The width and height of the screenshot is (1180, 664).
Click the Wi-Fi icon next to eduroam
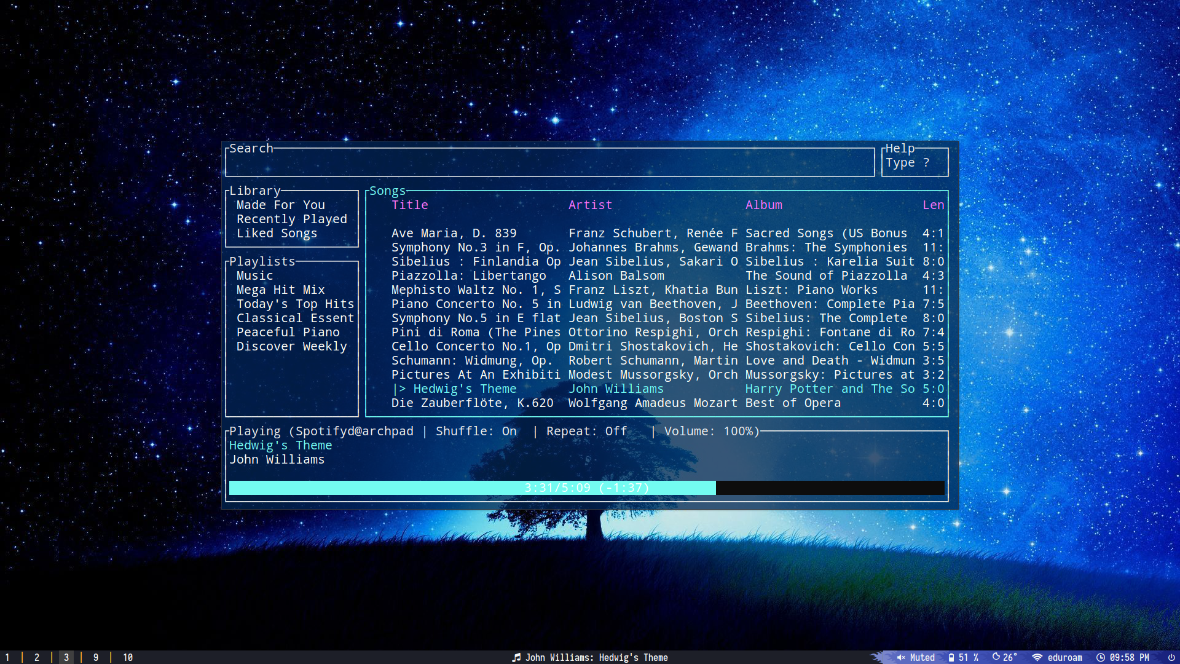[x=1037, y=657]
